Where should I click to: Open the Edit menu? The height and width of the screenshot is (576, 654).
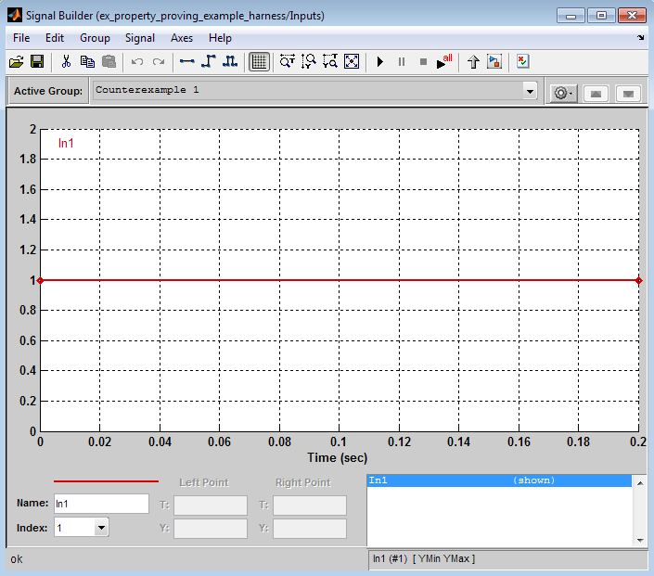coord(55,38)
